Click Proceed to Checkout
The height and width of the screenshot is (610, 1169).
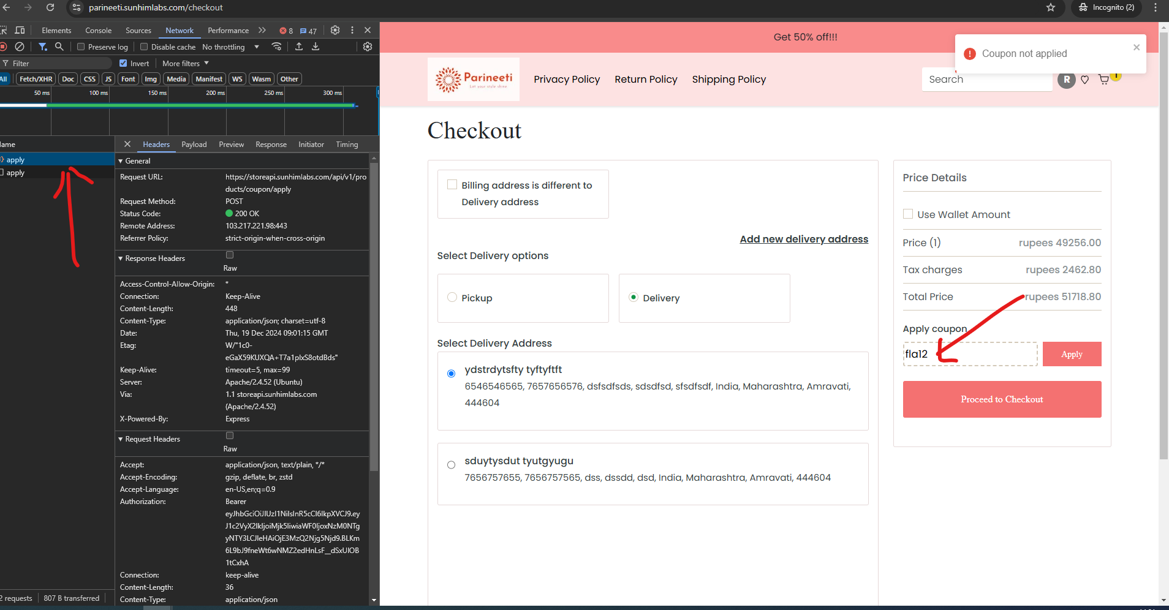pos(1002,399)
